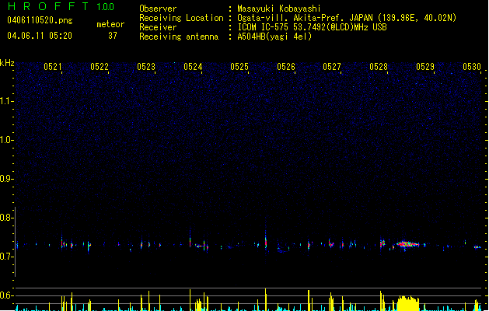Select the Ogata-vill. Akita-Pref. JAPAN location text
Viewport: 489px width, 311px height.
click(x=347, y=18)
